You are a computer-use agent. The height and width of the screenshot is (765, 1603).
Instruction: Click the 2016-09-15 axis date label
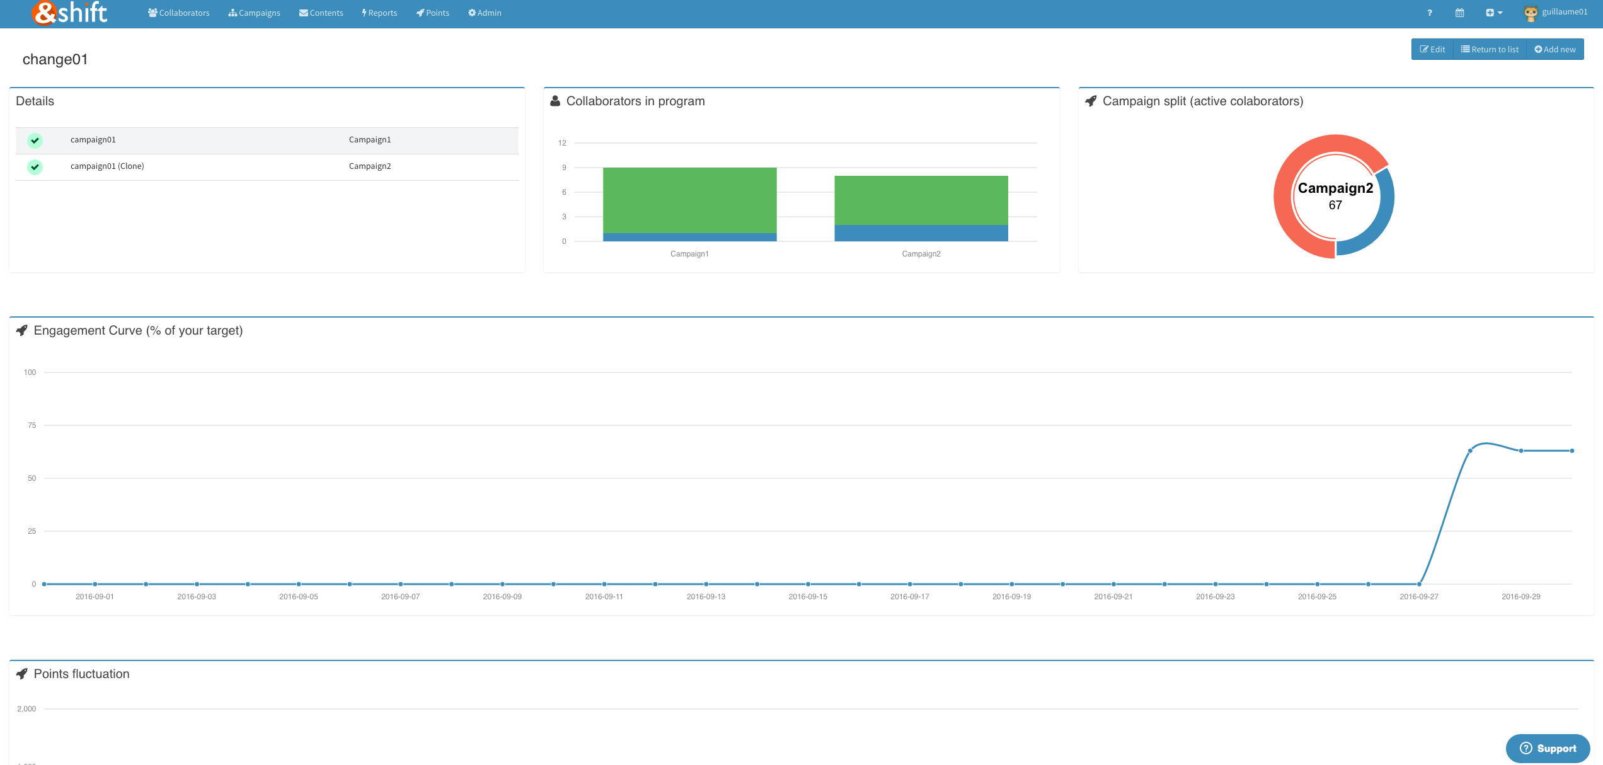tap(808, 597)
